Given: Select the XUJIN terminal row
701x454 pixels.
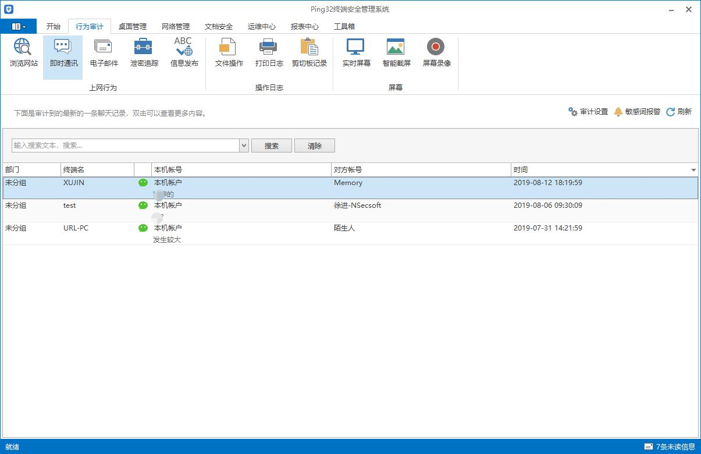Looking at the screenshot, I should point(350,188).
